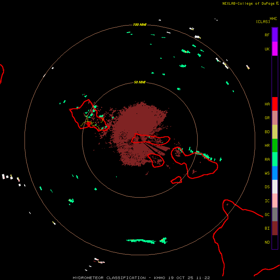Viewport: 280px width, 280px height.
Task: Click the HA red legend swatch
Action: [275, 104]
